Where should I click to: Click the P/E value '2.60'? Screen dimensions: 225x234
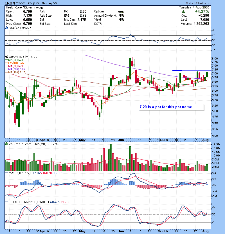[83, 12]
